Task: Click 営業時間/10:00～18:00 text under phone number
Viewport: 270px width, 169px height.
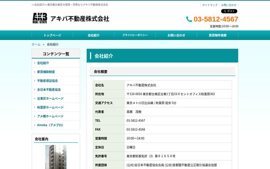Action: [224, 26]
